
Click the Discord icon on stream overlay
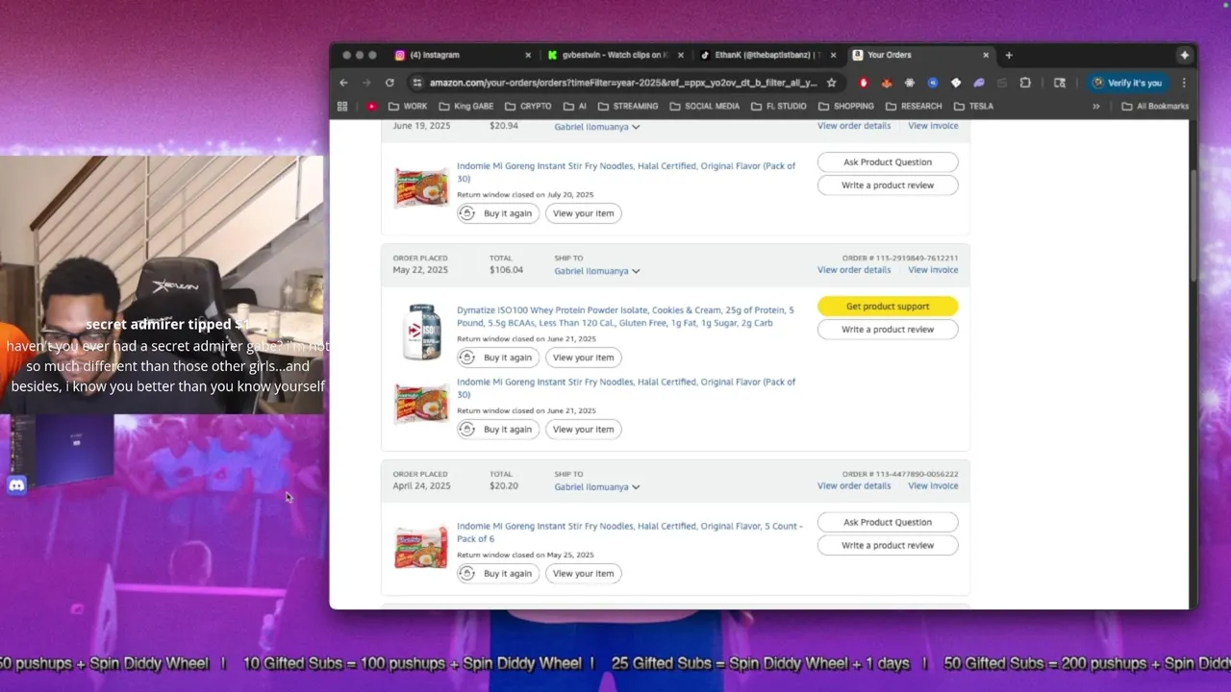[x=16, y=485]
